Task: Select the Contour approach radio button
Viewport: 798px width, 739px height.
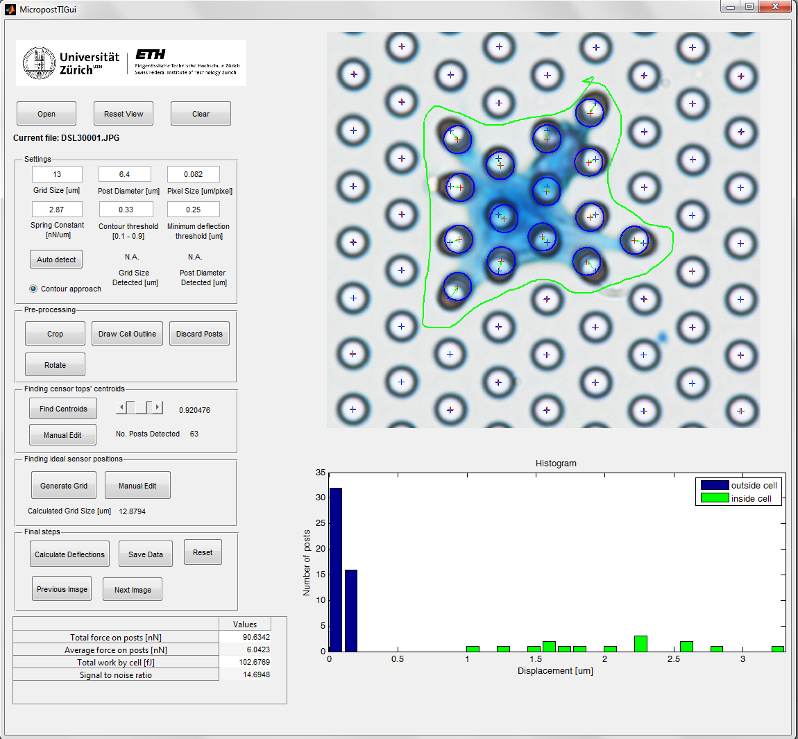Action: [33, 289]
